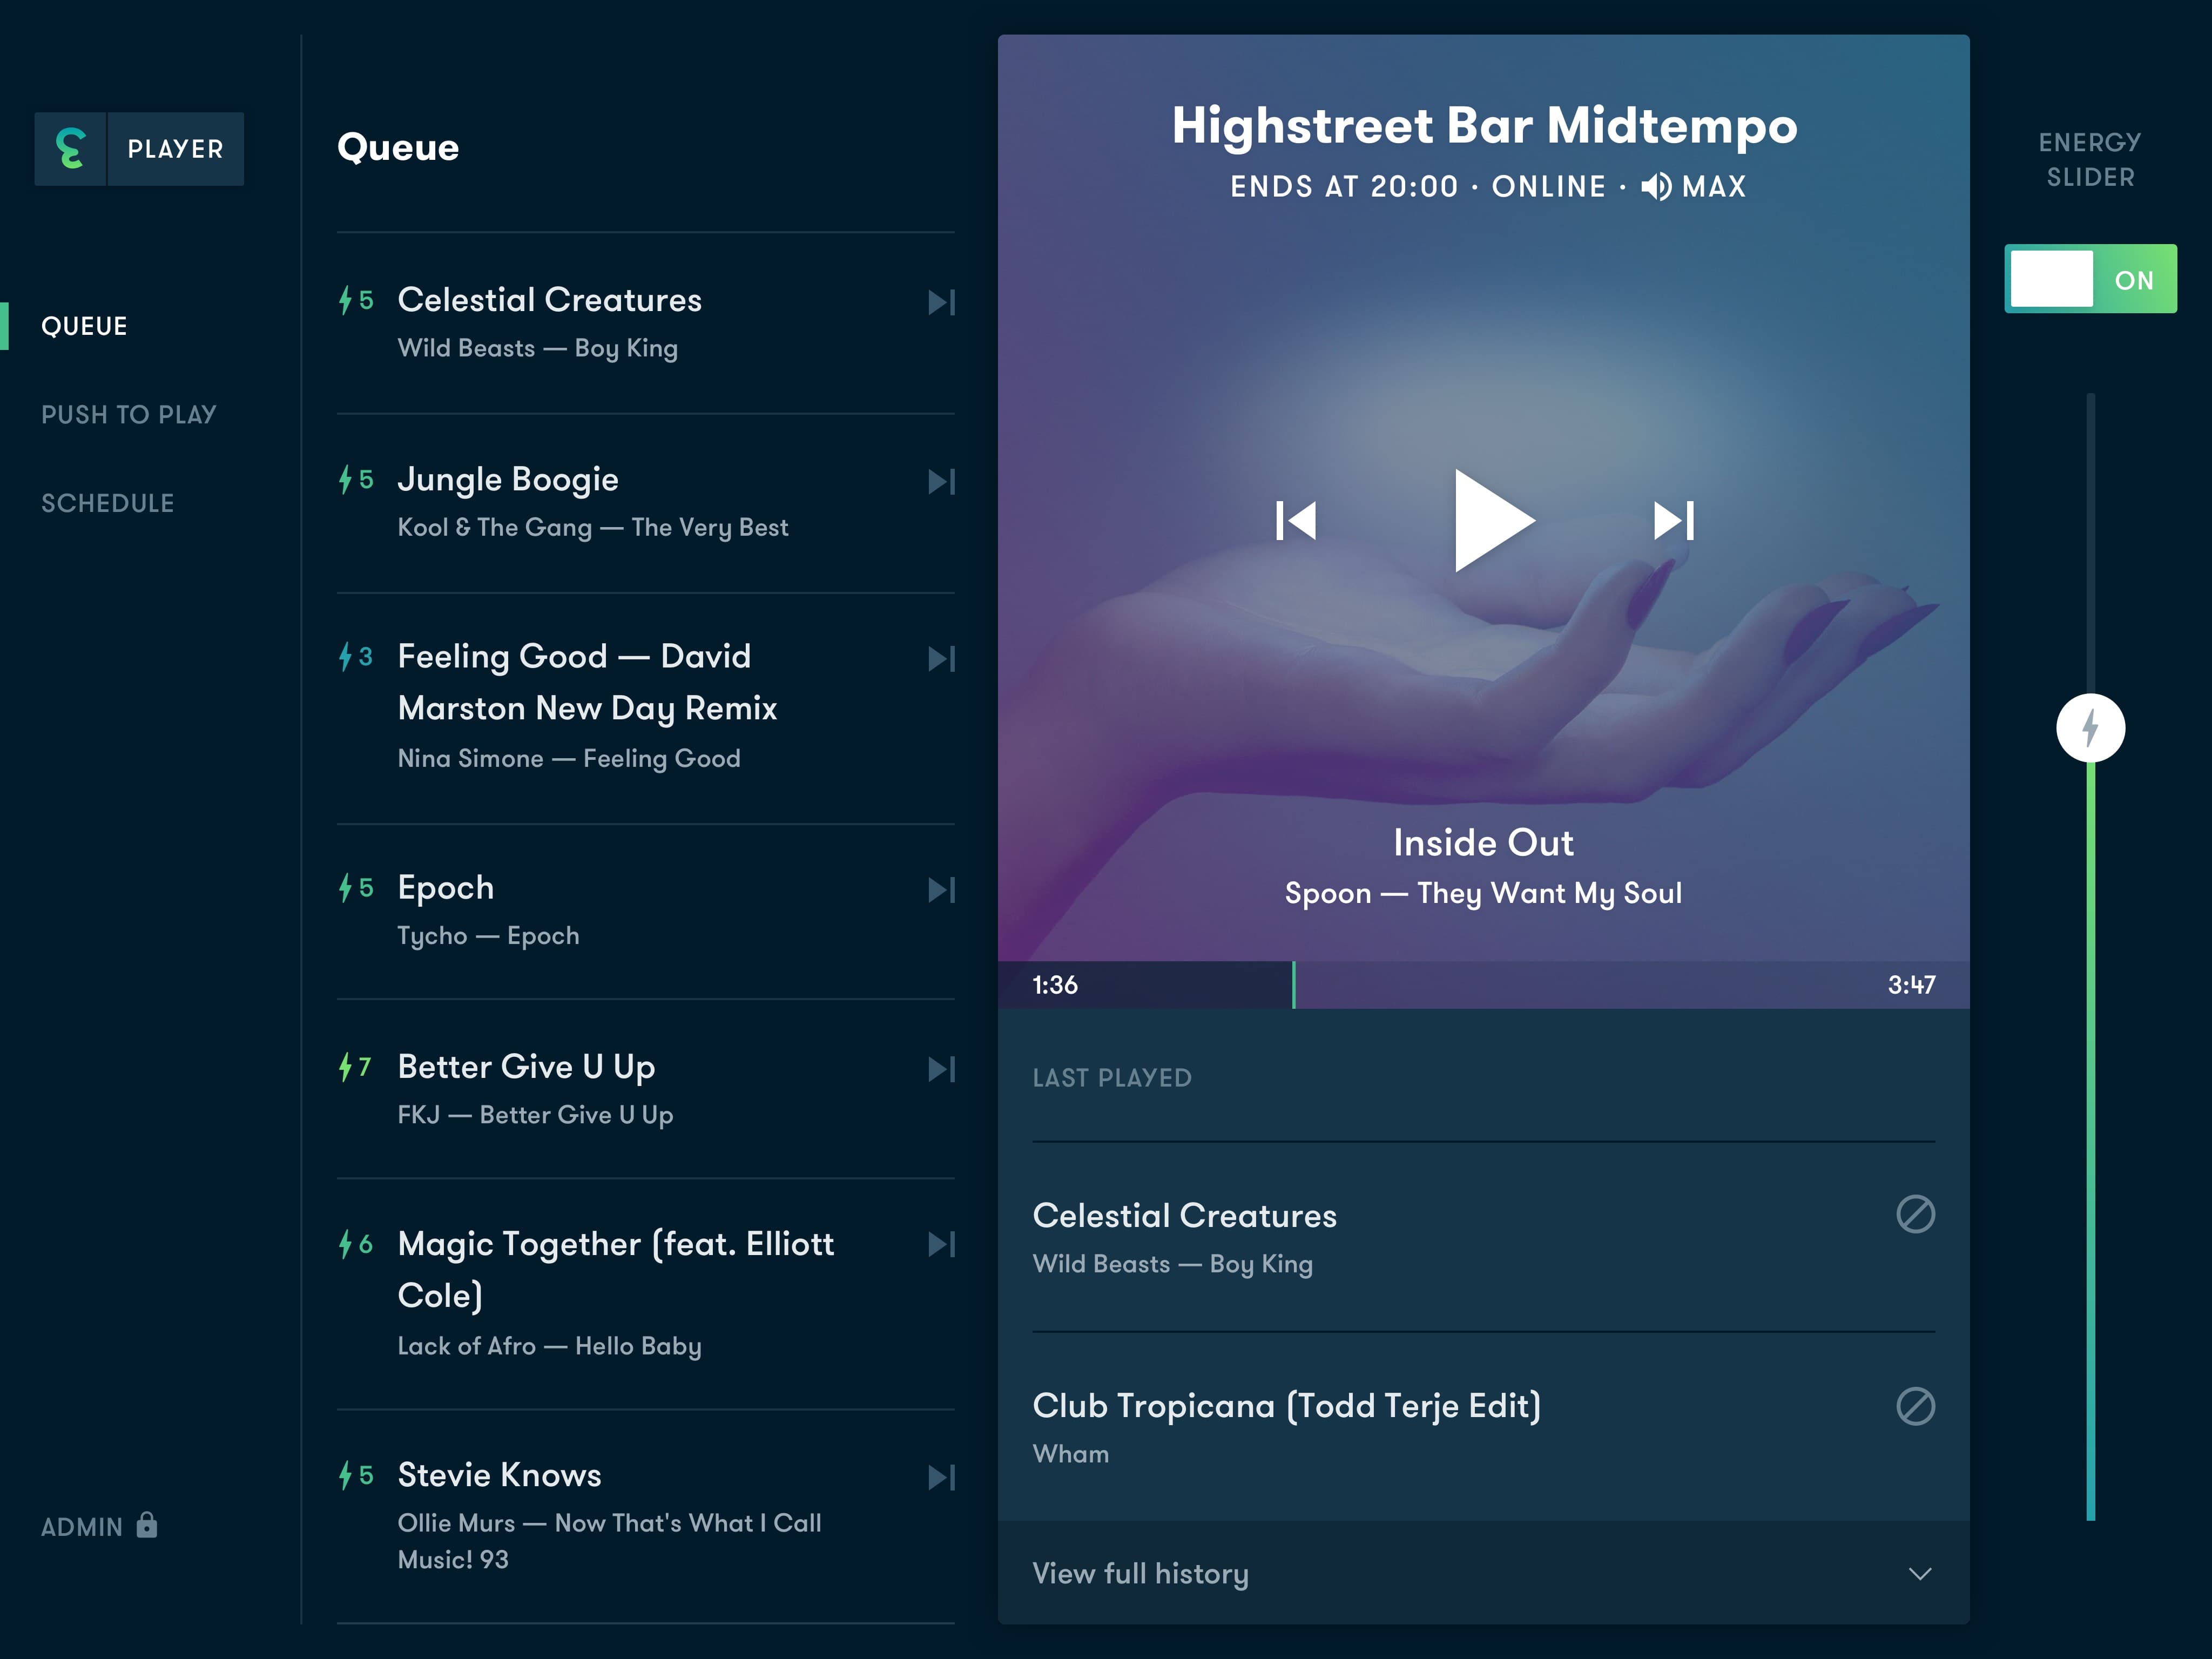Select the Queue sidebar item
Screen dimensions: 2212x1659
click(85, 326)
